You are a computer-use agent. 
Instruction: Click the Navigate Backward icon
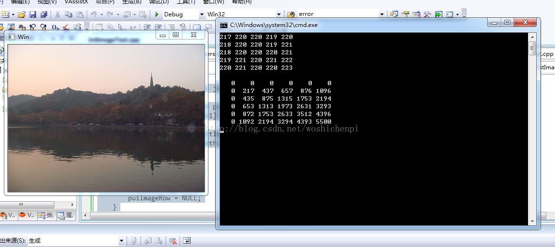pos(127,14)
